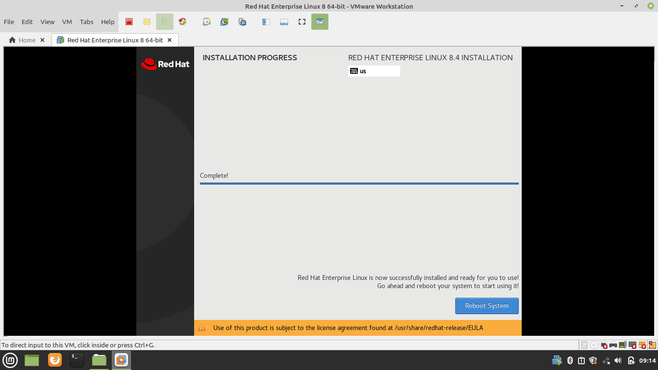Click the 09:14 clock in the panel
The image size is (658, 370).
point(647,360)
